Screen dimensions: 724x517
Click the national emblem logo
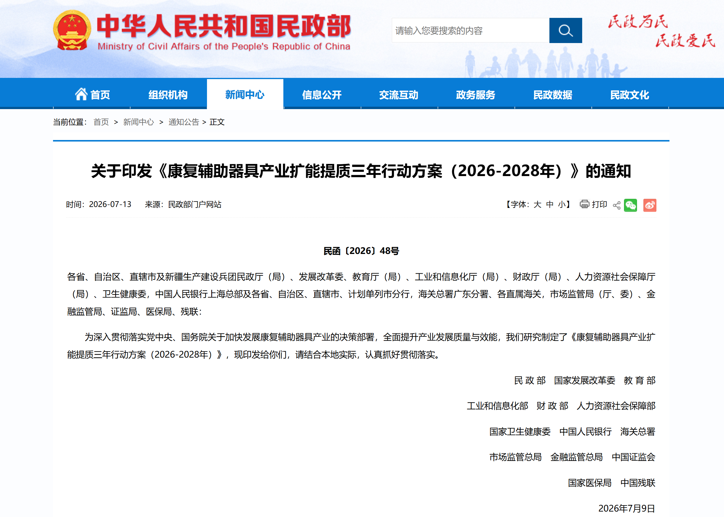(72, 30)
